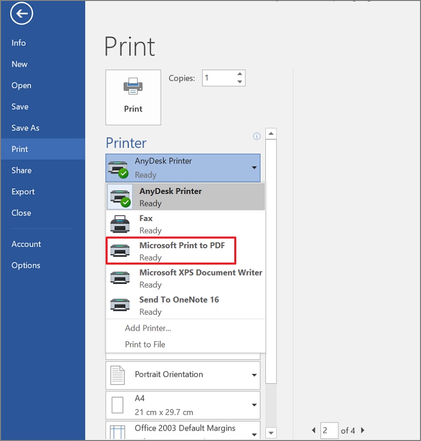Screen dimensions: 421x441
Task: Click the printer status info icon
Action: (x=256, y=136)
